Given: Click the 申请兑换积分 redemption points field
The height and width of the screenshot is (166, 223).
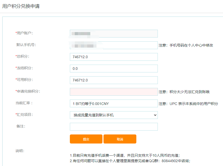Looking at the screenshot, I should [113, 92].
